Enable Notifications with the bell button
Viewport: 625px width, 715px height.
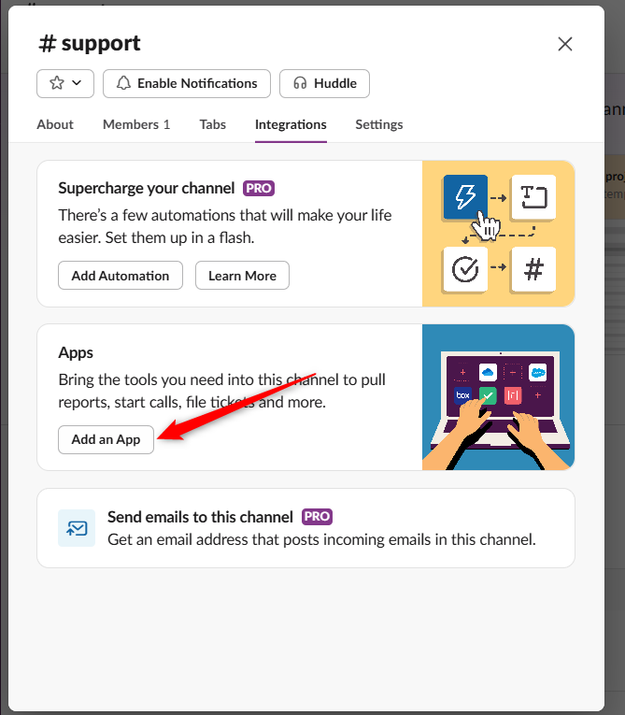tap(186, 83)
